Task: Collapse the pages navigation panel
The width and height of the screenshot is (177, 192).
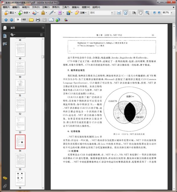Action: pos(43,28)
